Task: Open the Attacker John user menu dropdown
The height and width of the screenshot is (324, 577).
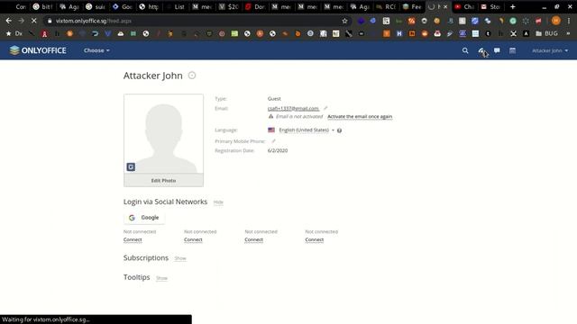Action: tap(550, 50)
